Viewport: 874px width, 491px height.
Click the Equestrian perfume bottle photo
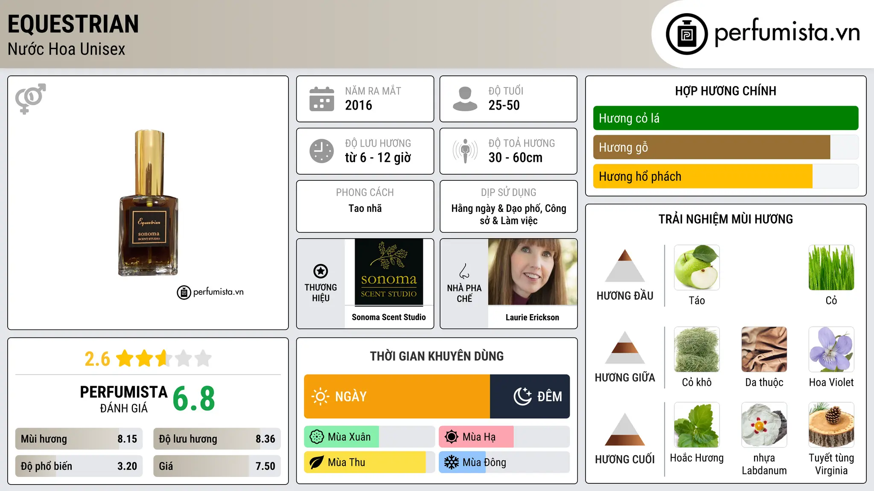tap(148, 203)
